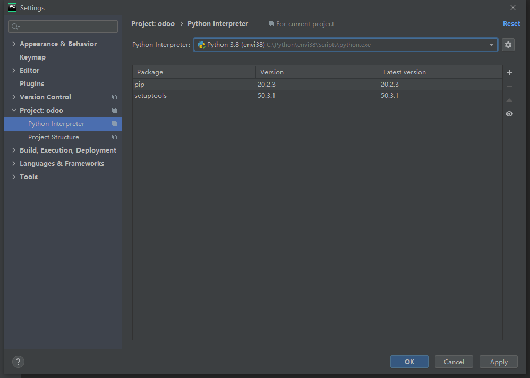This screenshot has height=378, width=530.
Task: Open the interpreter settings gear icon
Action: tap(508, 45)
